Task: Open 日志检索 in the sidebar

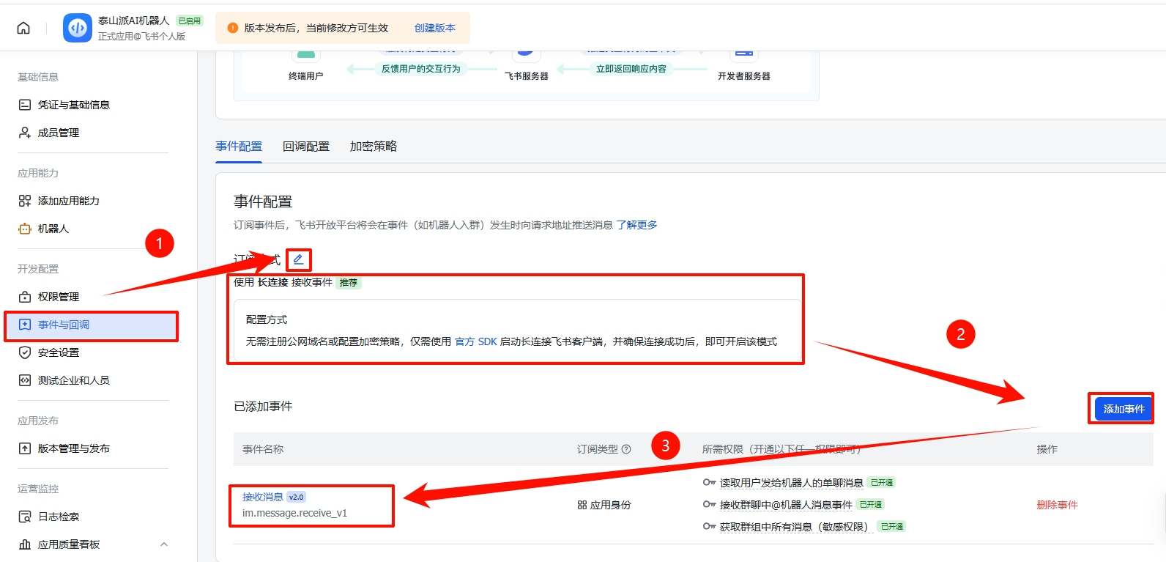Action: pyautogui.click(x=59, y=517)
